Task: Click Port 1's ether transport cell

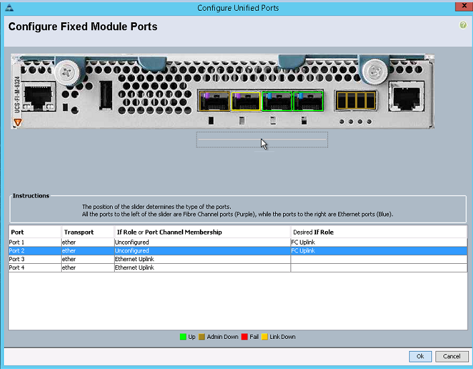Action: tap(88, 242)
